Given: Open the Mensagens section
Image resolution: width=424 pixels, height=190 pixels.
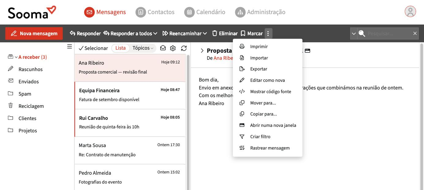Looking at the screenshot, I should [x=105, y=12].
